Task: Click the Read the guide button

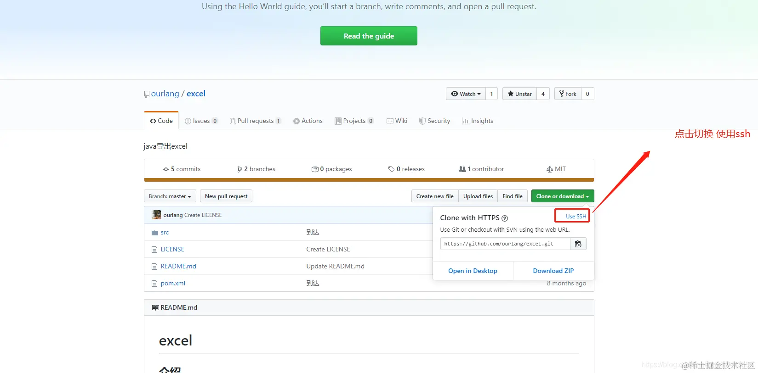Action: 369,36
